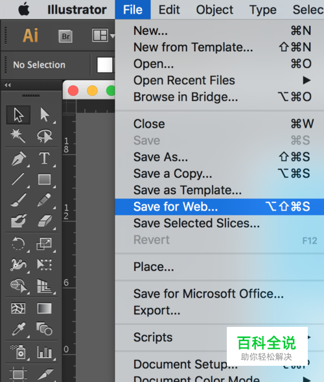Screen dimensions: 324x382
Task: Open Adobe Bridge via Br icon
Action: click(x=65, y=36)
